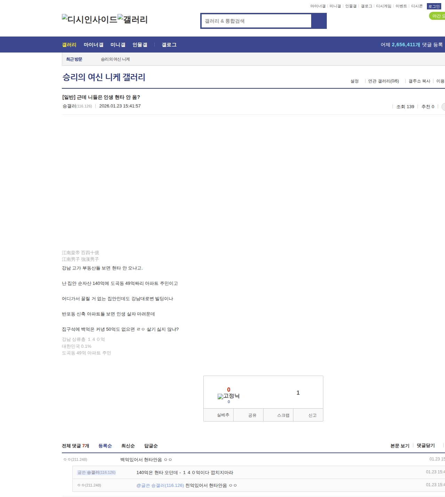
Task: Click the 갤러리 logo image beside 디시인사이드
Action: pos(132,19)
